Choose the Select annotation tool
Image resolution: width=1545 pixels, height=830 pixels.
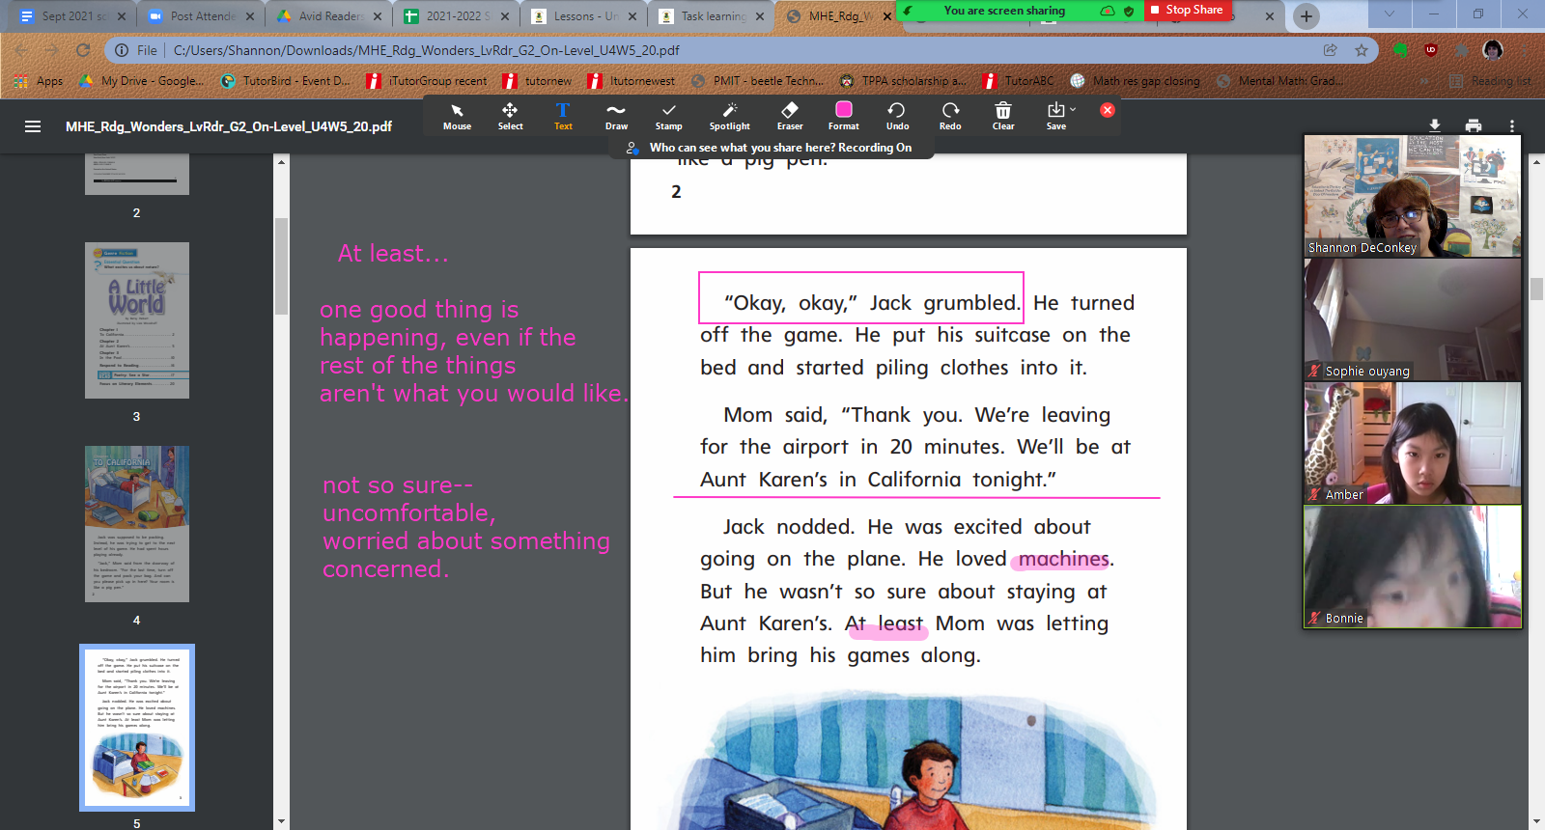[x=510, y=116]
